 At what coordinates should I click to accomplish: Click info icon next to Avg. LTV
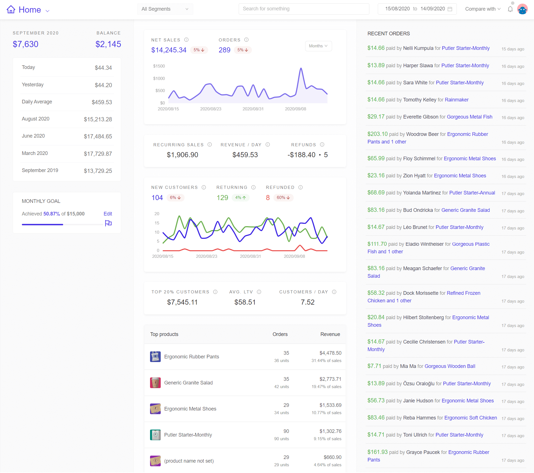[x=259, y=292]
